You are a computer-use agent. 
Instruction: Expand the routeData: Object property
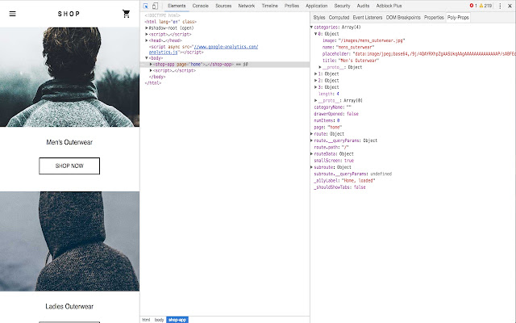(x=312, y=154)
